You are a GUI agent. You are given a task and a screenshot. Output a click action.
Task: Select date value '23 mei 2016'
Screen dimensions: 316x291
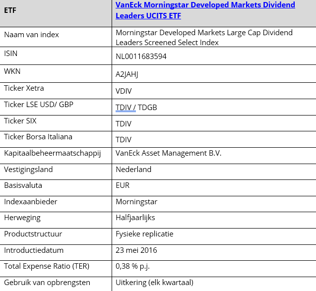click(x=136, y=250)
